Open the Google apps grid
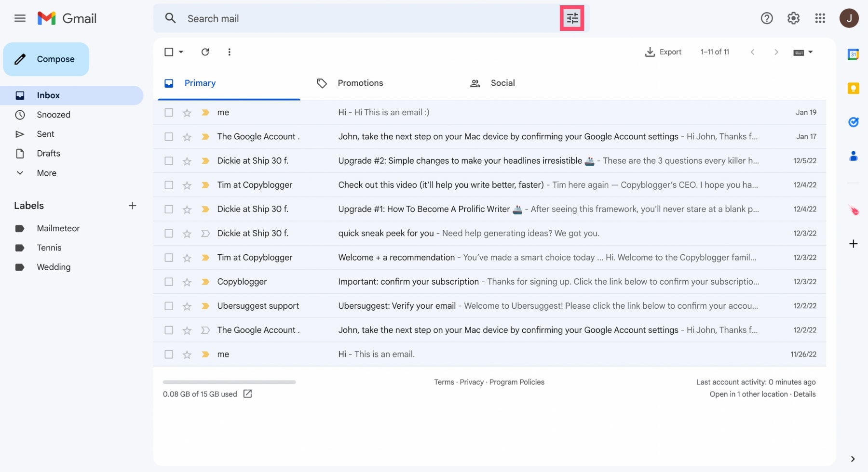 [820, 18]
